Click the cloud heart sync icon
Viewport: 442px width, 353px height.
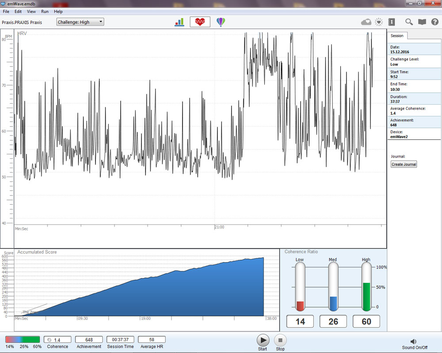point(366,22)
